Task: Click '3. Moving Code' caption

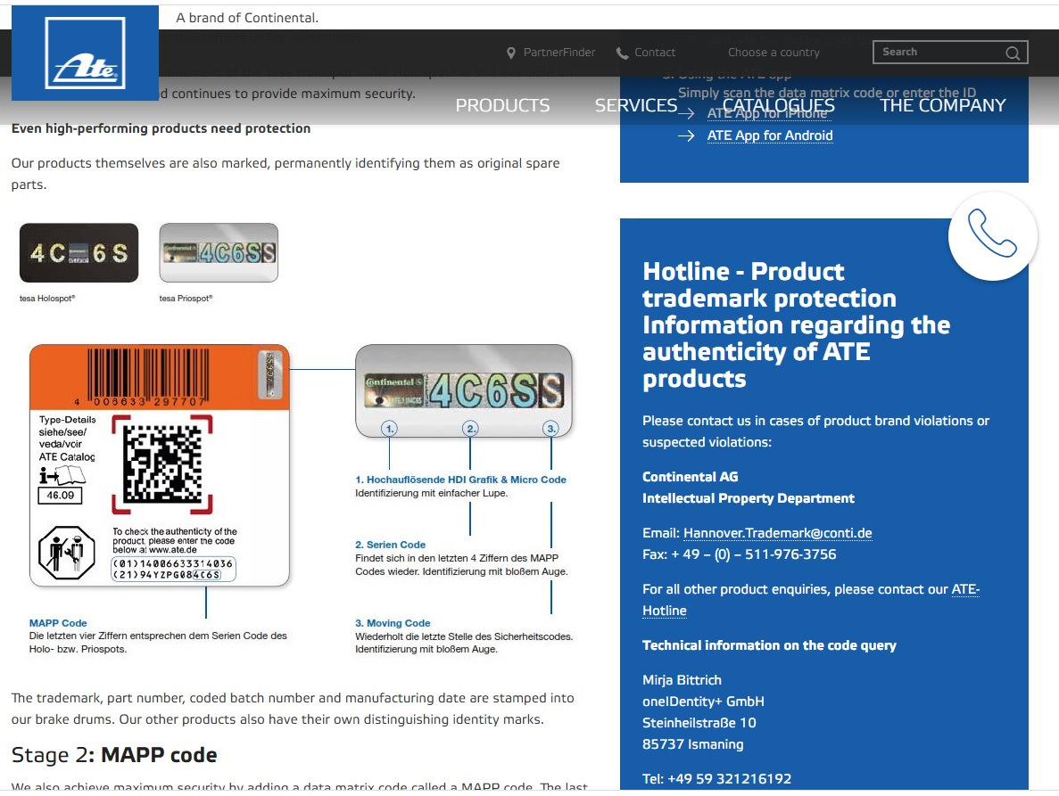Action: pyautogui.click(x=393, y=623)
